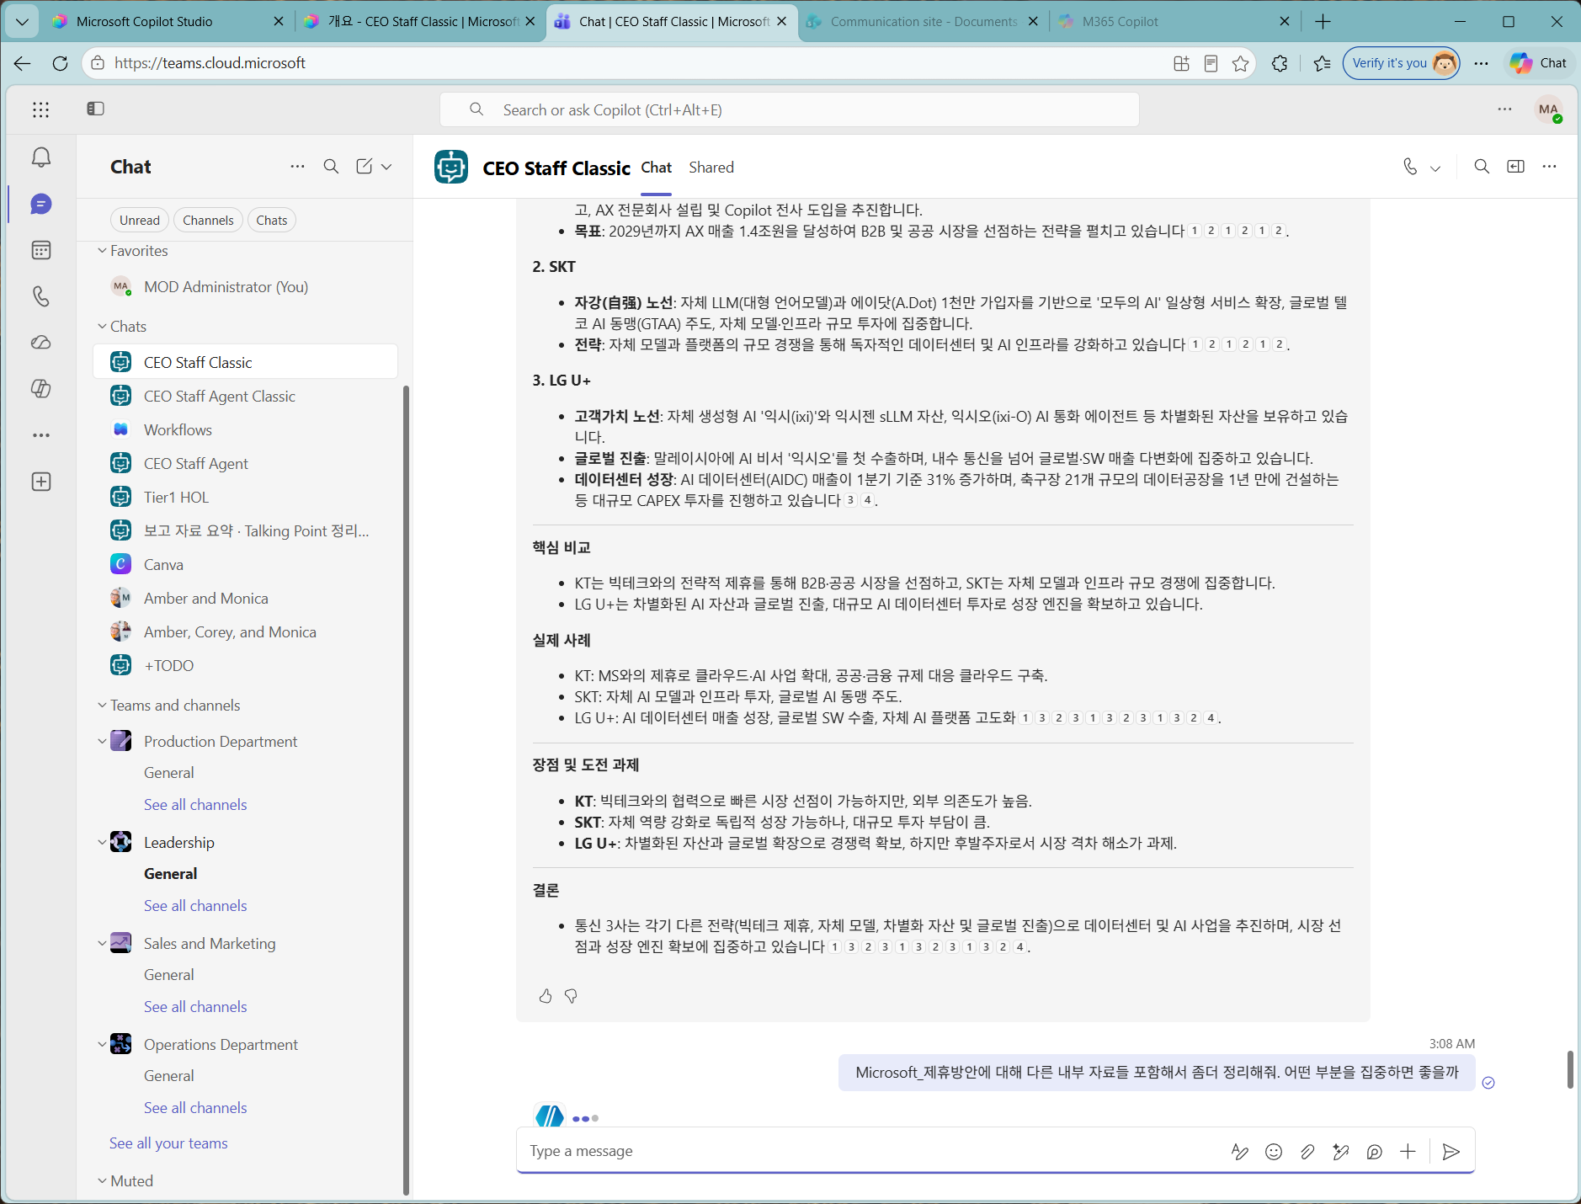This screenshot has width=1581, height=1204.
Task: Dislike the response with thumbs down
Action: [x=571, y=996]
